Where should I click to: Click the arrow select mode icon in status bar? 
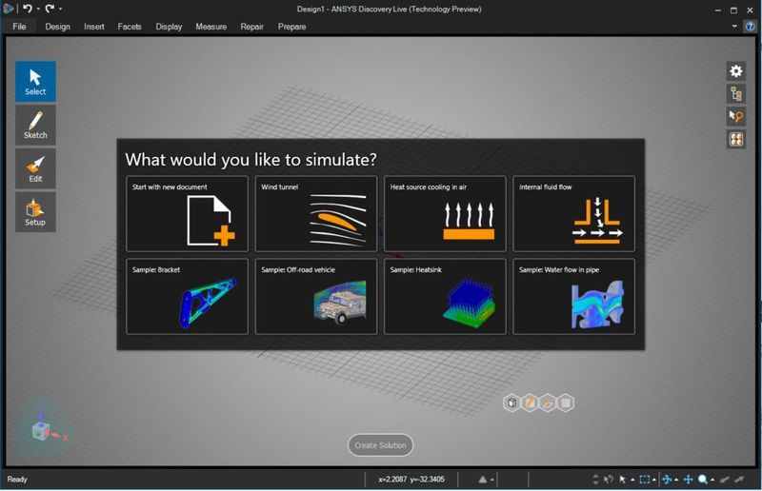(623, 480)
